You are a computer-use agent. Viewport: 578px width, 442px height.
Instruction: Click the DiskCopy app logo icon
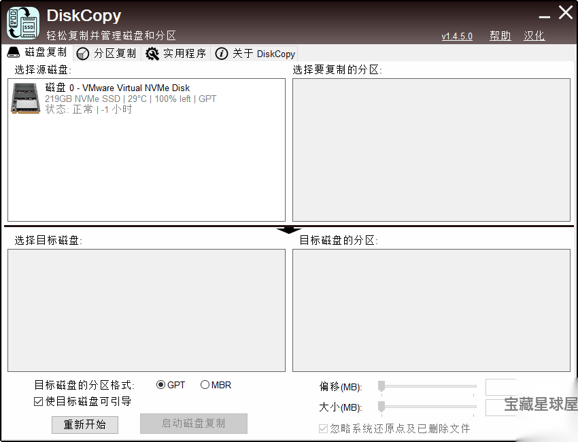click(x=23, y=23)
